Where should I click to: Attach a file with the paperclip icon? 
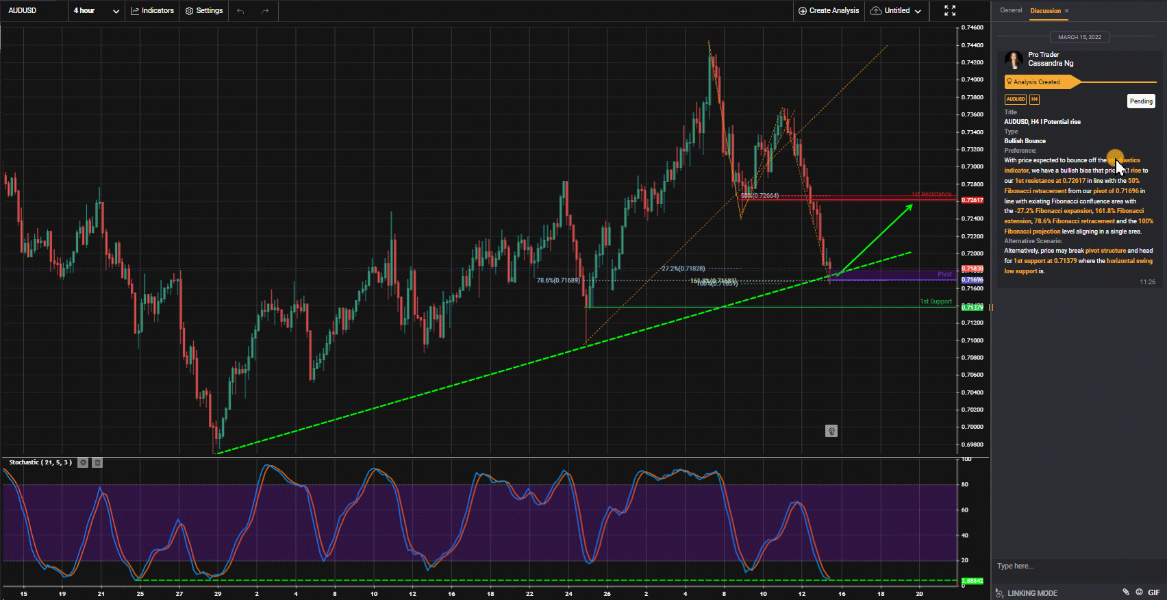click(x=1125, y=592)
